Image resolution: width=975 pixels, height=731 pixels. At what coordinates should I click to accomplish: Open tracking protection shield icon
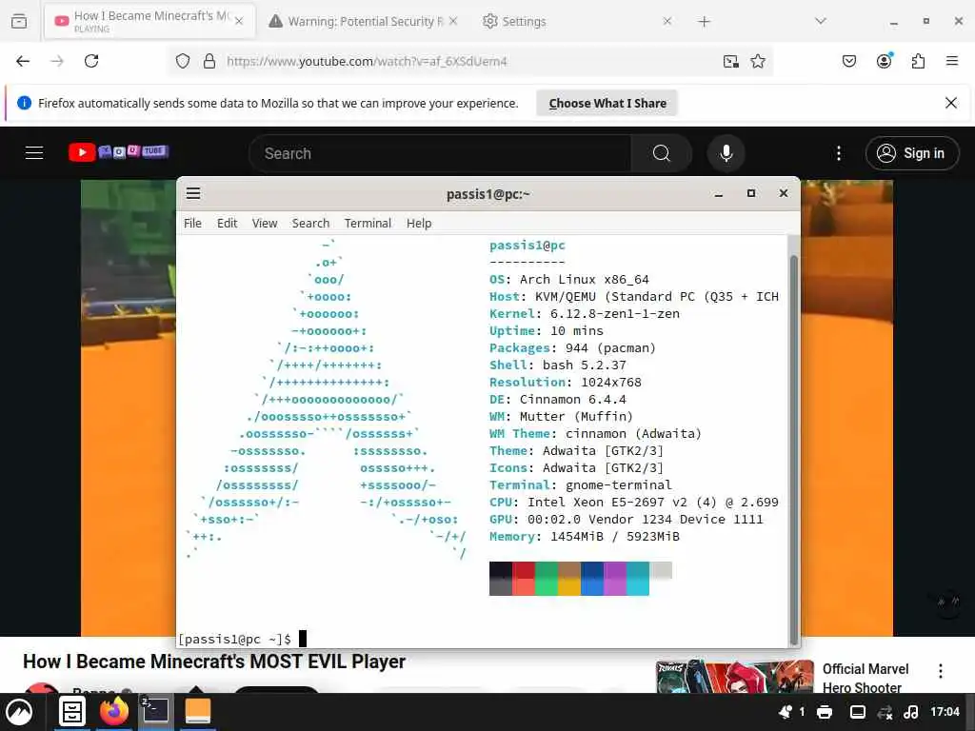[x=182, y=61]
